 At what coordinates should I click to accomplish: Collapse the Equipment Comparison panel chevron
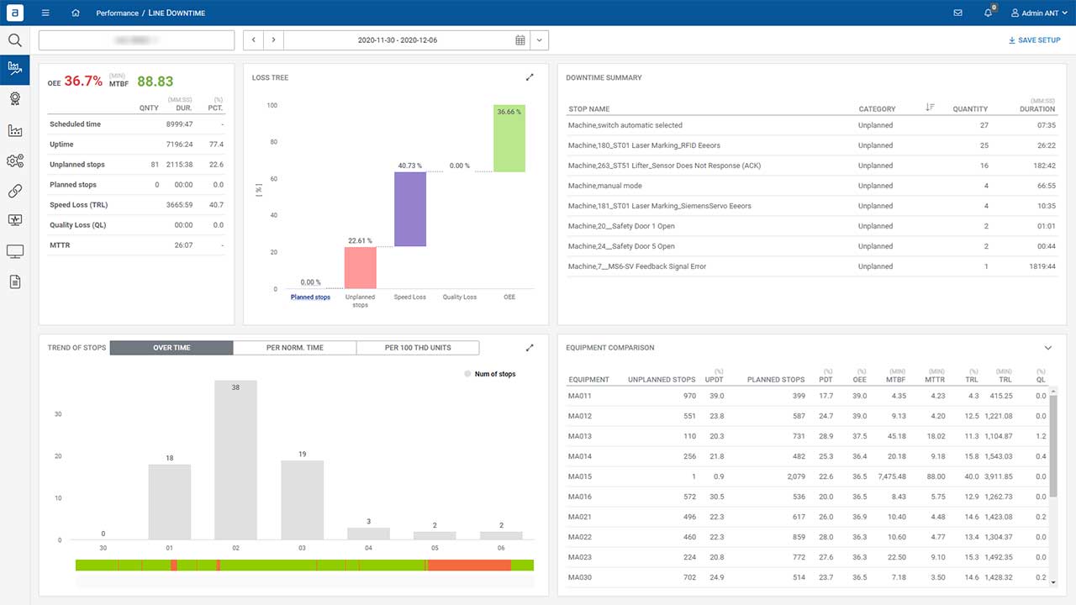[x=1048, y=348]
